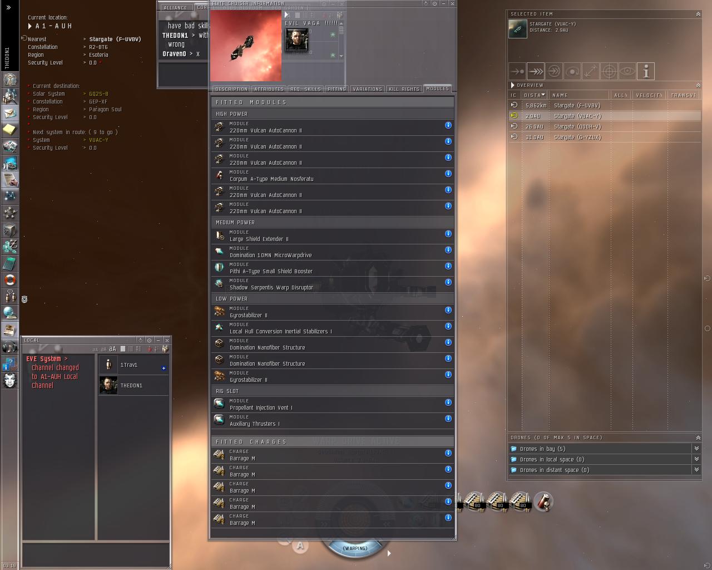Open People & Places in the sidebar
The height and width of the screenshot is (570, 712).
[9, 96]
